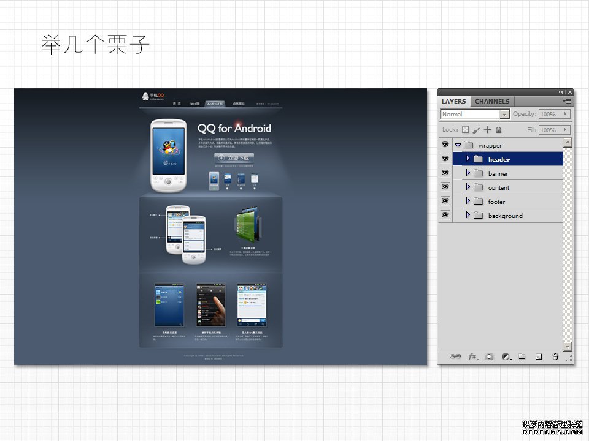
Task: Click the layer list scroll-up arrow
Action: click(x=568, y=143)
